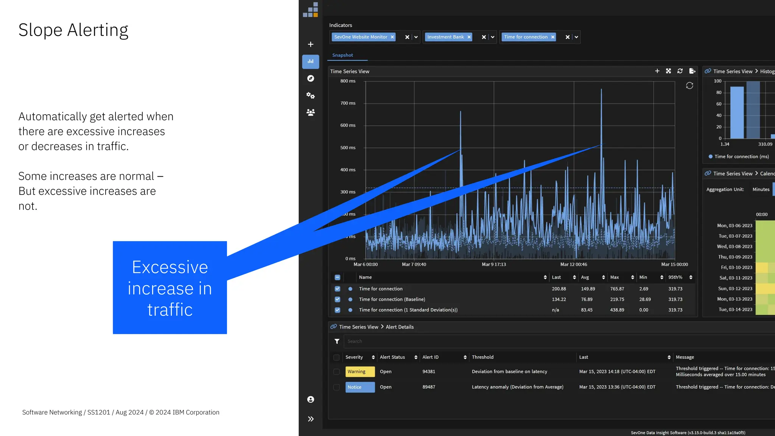Click link icon beside Alert Details breadcrumb

pos(333,327)
